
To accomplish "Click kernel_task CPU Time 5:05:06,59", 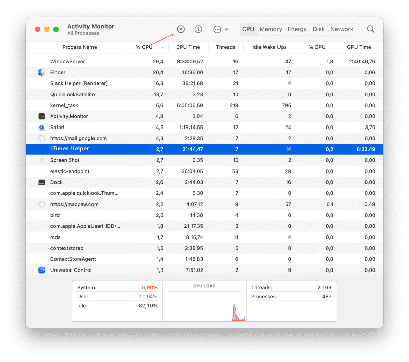I will click(190, 105).
